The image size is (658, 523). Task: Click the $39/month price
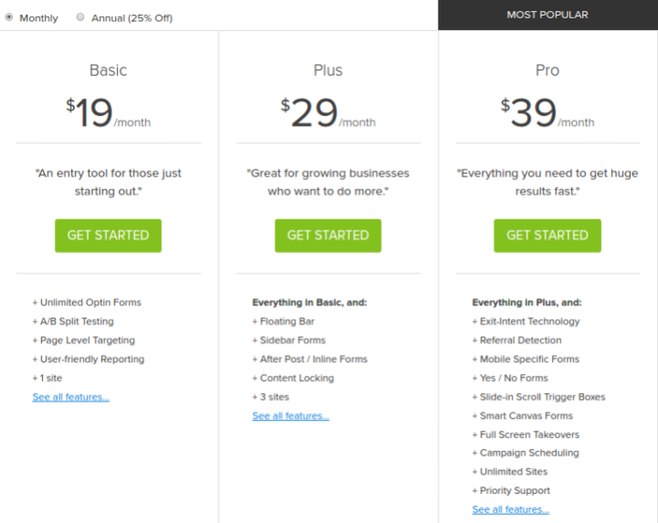coord(547,112)
